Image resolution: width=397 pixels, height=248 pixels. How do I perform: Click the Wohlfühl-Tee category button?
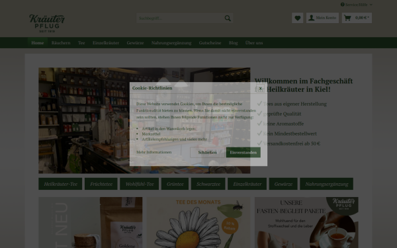[x=140, y=184]
